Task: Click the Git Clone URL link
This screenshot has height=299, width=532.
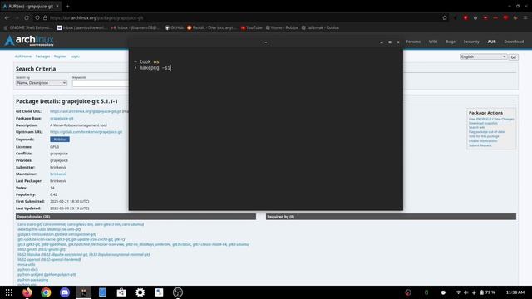Action: [x=86, y=111]
